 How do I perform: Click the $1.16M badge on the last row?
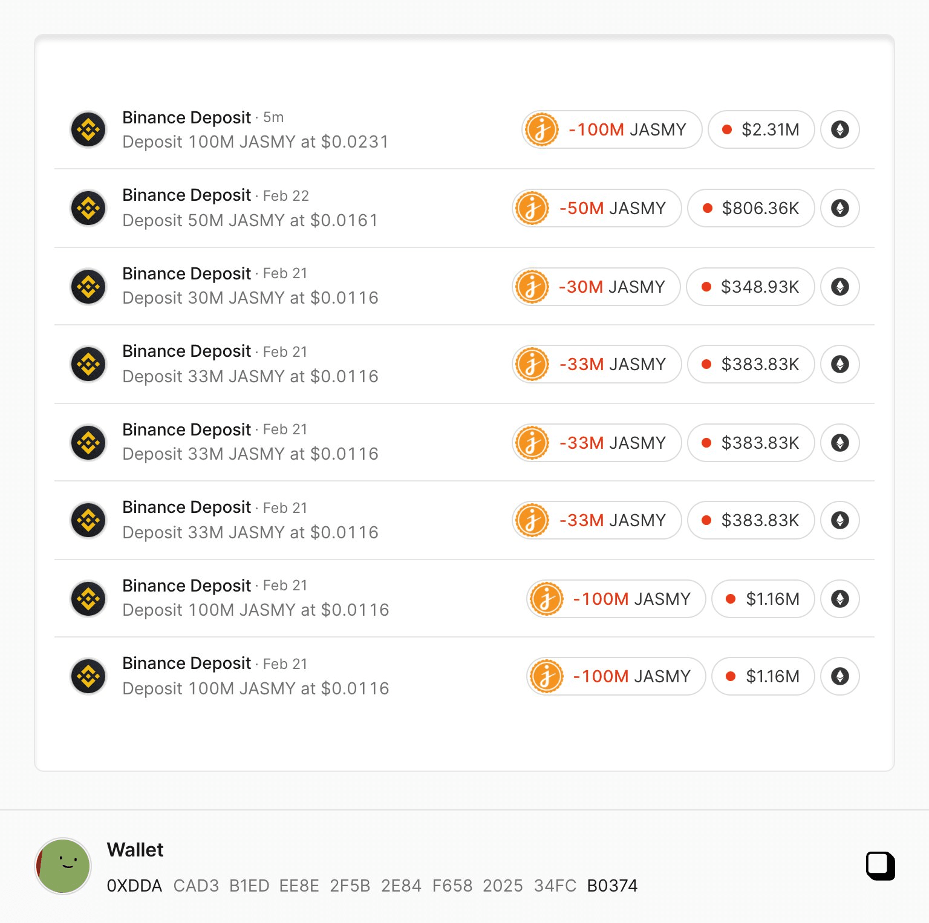click(x=763, y=676)
